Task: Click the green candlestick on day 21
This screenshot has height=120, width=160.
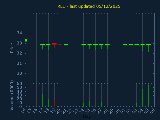Action: click(x=66, y=45)
